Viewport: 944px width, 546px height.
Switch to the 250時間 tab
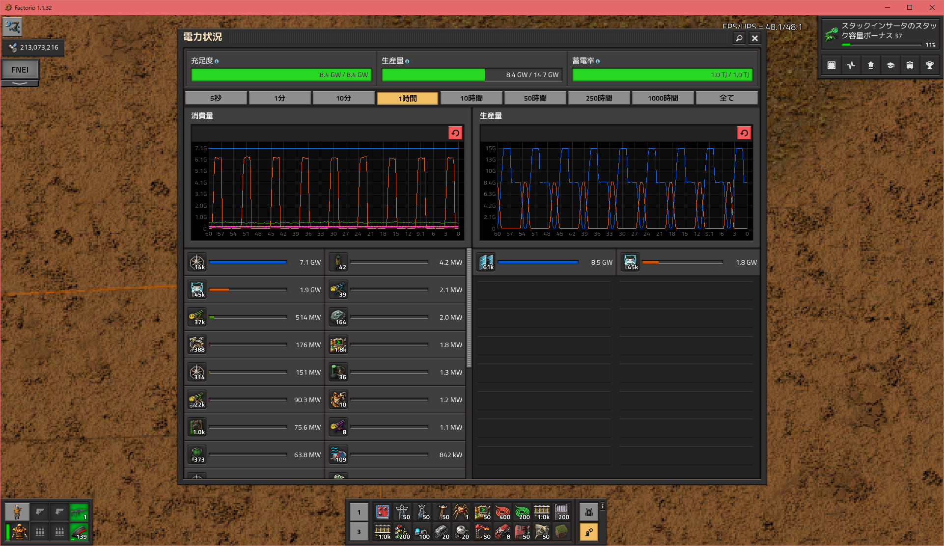coord(599,98)
